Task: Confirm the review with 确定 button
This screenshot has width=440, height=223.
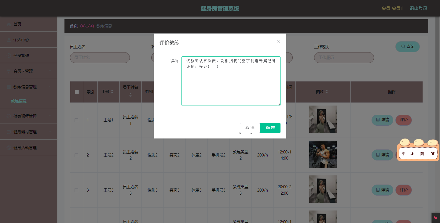Action: [x=270, y=128]
